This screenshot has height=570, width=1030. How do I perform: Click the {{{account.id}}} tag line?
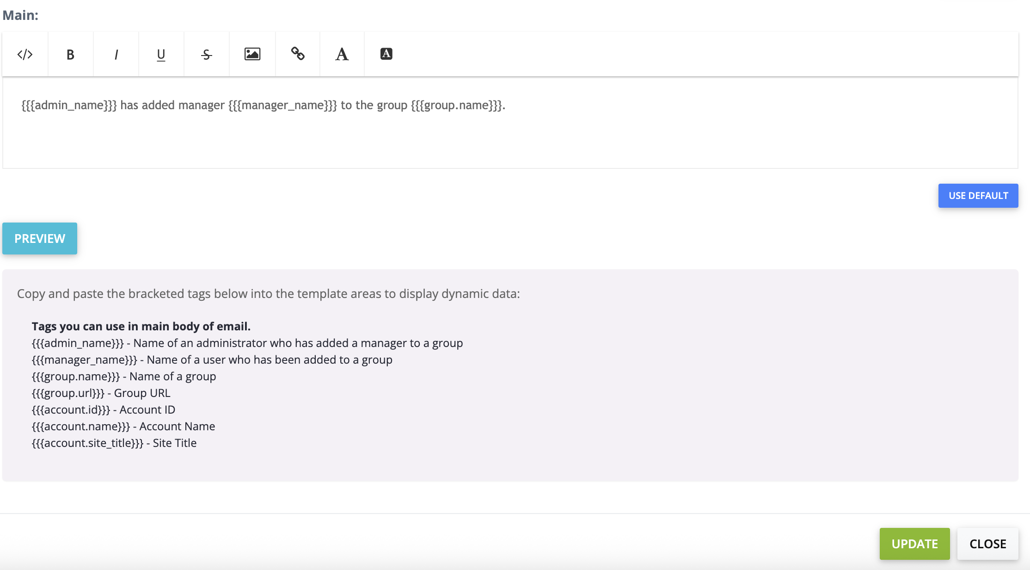[x=103, y=410]
